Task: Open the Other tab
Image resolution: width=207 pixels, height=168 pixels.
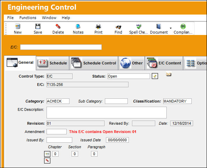Action: [x=132, y=63]
